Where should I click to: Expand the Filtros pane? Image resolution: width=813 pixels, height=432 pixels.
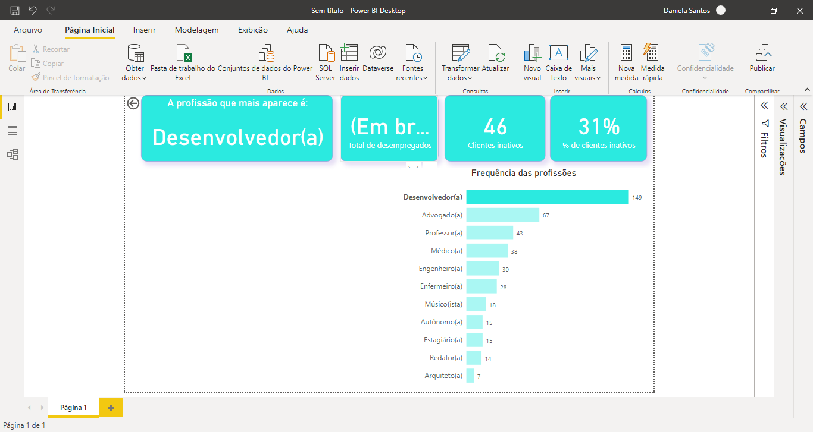(x=764, y=106)
